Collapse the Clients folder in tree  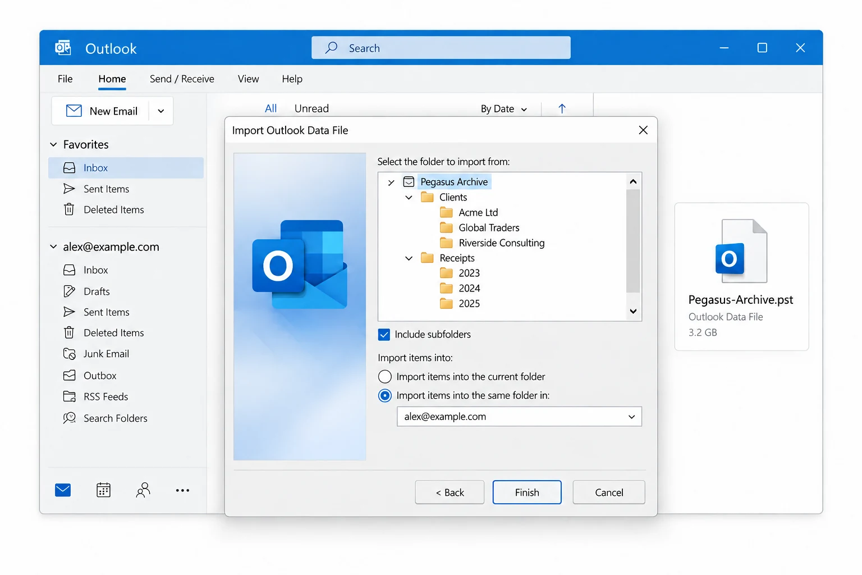pos(409,197)
